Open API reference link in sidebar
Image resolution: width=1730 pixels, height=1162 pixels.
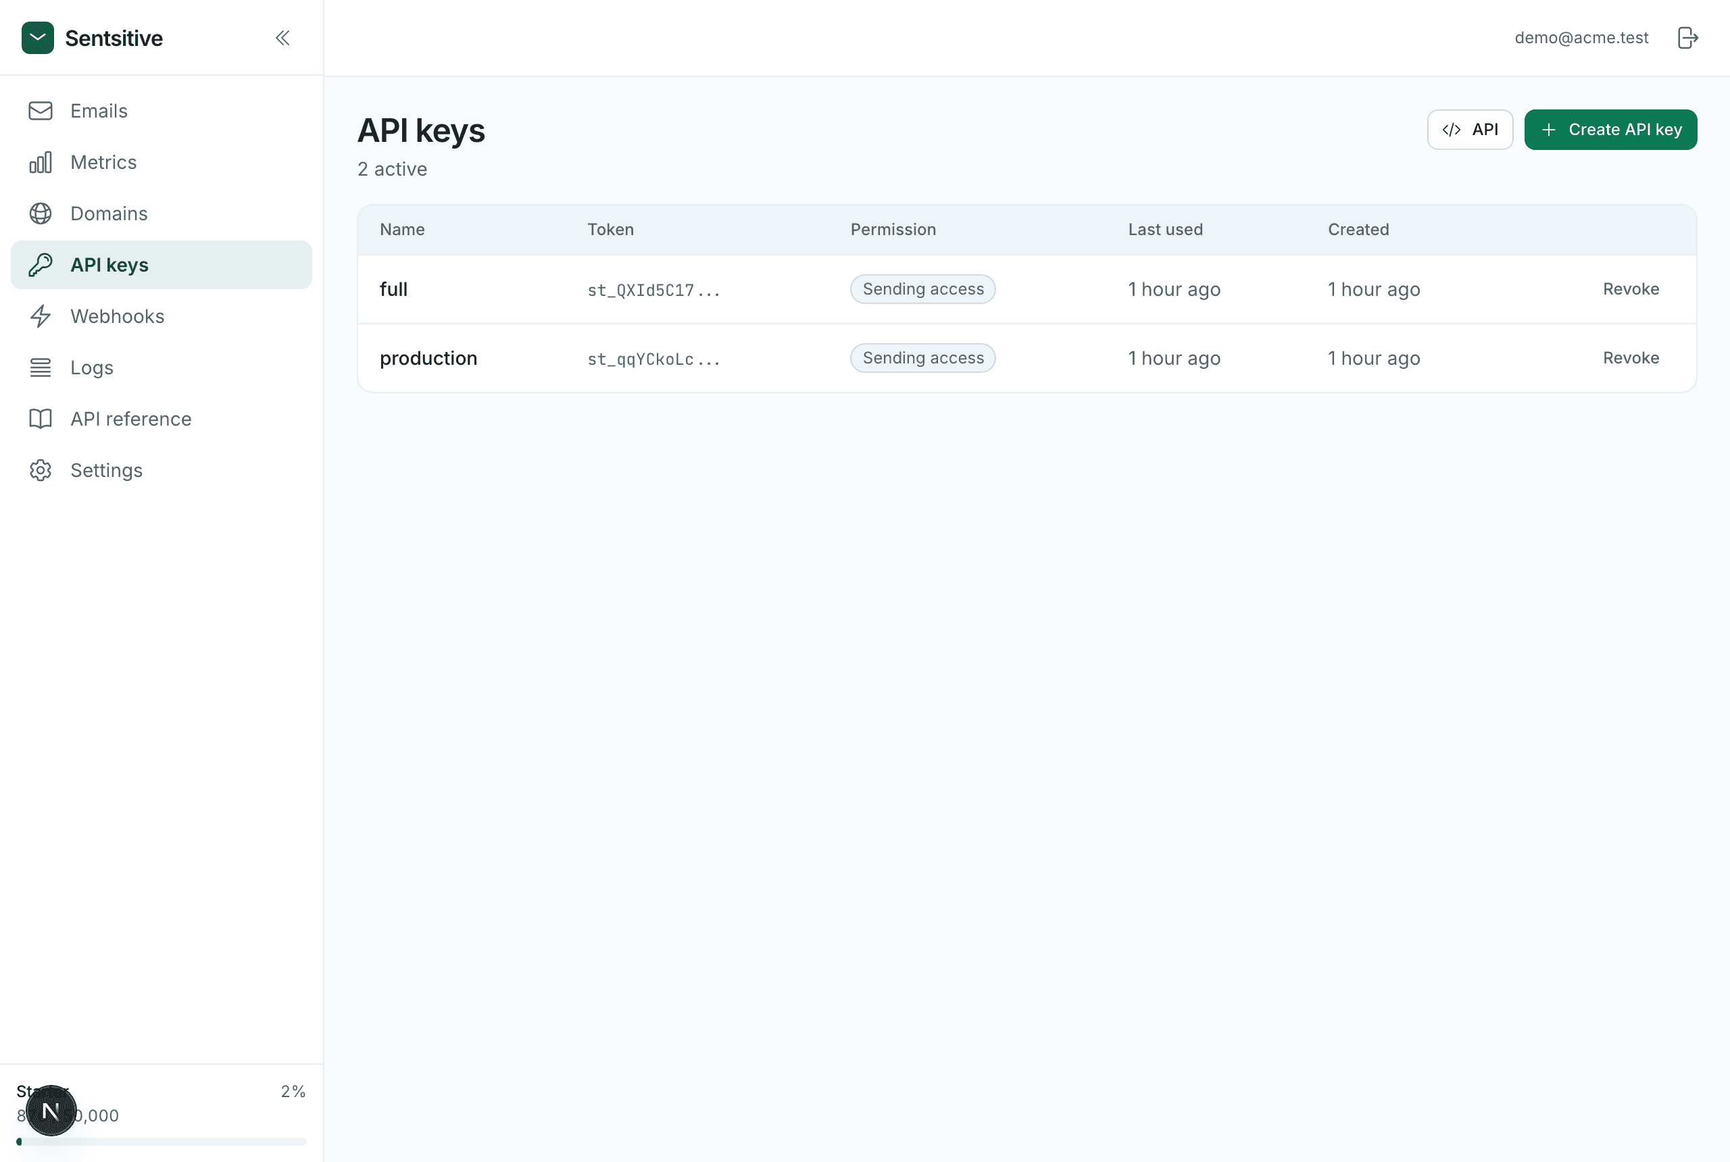click(x=162, y=419)
